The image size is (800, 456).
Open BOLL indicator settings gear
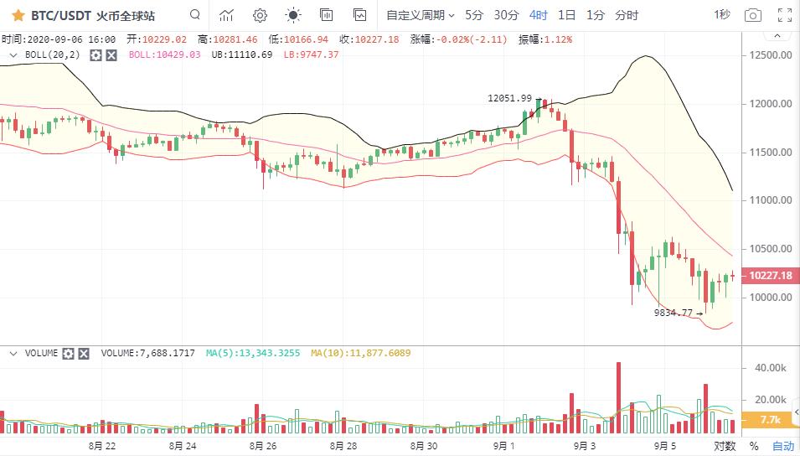pos(95,54)
